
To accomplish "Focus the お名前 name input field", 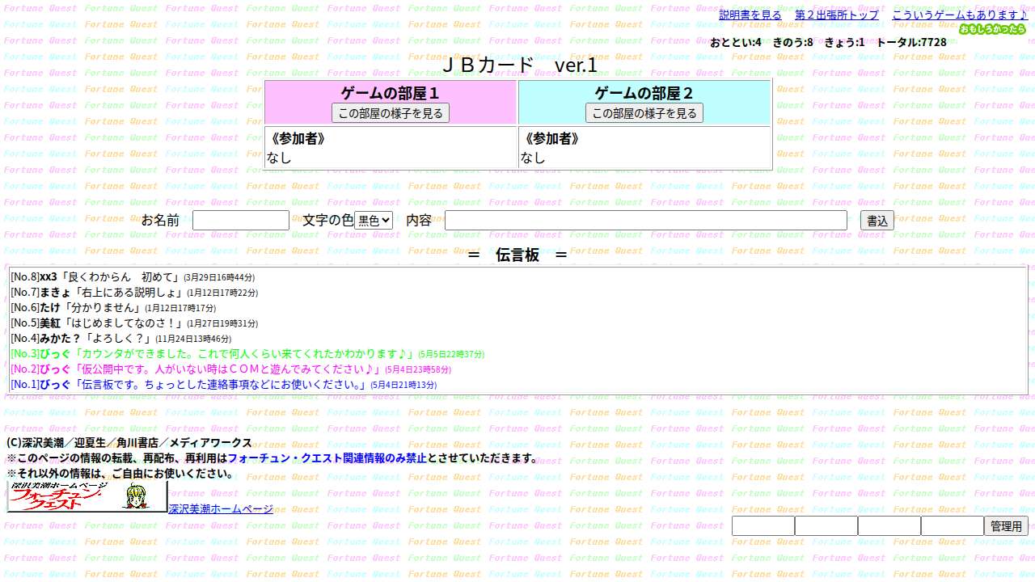I will click(241, 220).
